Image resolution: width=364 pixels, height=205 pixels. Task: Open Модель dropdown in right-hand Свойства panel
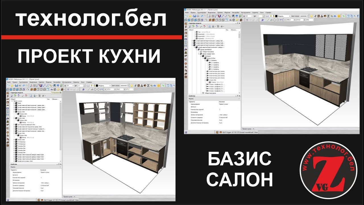pyautogui.click(x=214, y=99)
